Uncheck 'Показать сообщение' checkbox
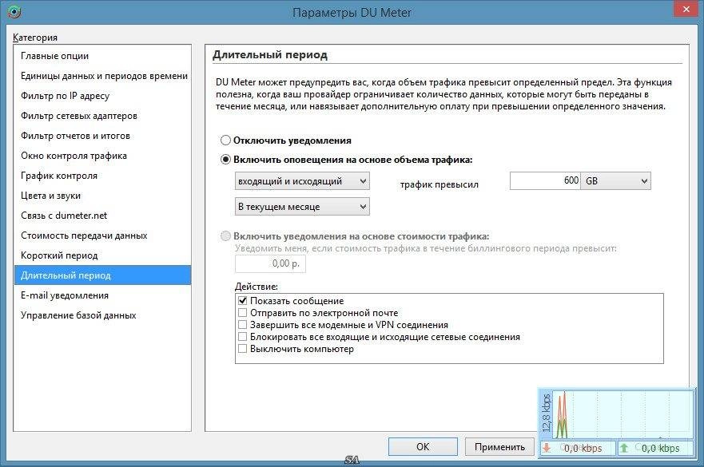Image resolution: width=704 pixels, height=467 pixels. tap(242, 301)
